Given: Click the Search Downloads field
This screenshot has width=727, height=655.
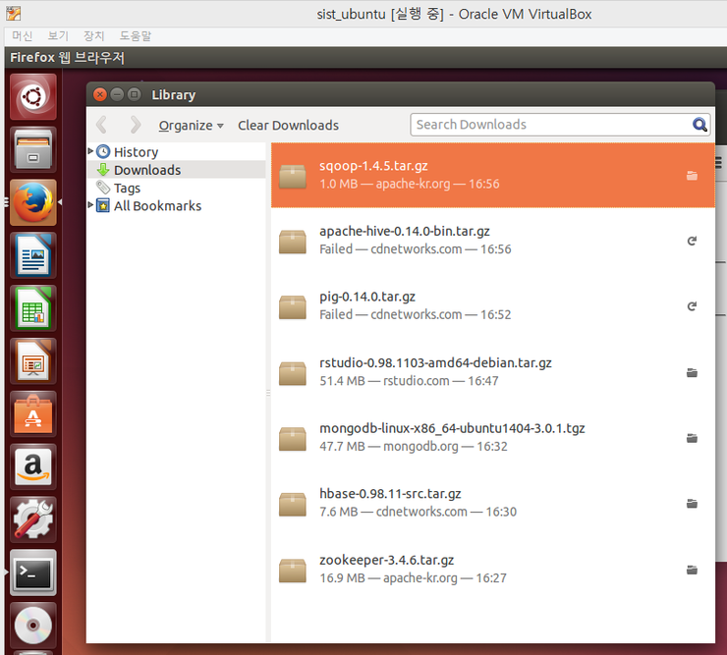Looking at the screenshot, I should click(x=550, y=125).
